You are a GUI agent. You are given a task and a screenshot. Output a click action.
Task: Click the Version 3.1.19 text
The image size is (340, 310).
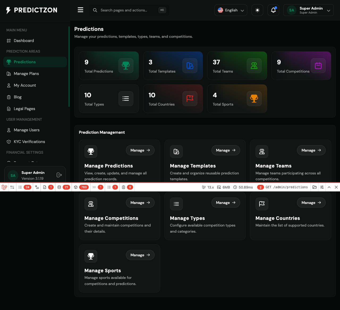click(32, 179)
